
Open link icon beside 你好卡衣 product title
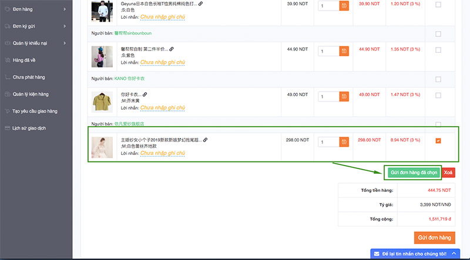click(145, 94)
